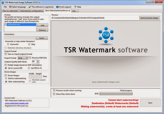Select Save Watermarked pictures as tab
Viewport: 164px width, 114px height.
tap(58, 11)
